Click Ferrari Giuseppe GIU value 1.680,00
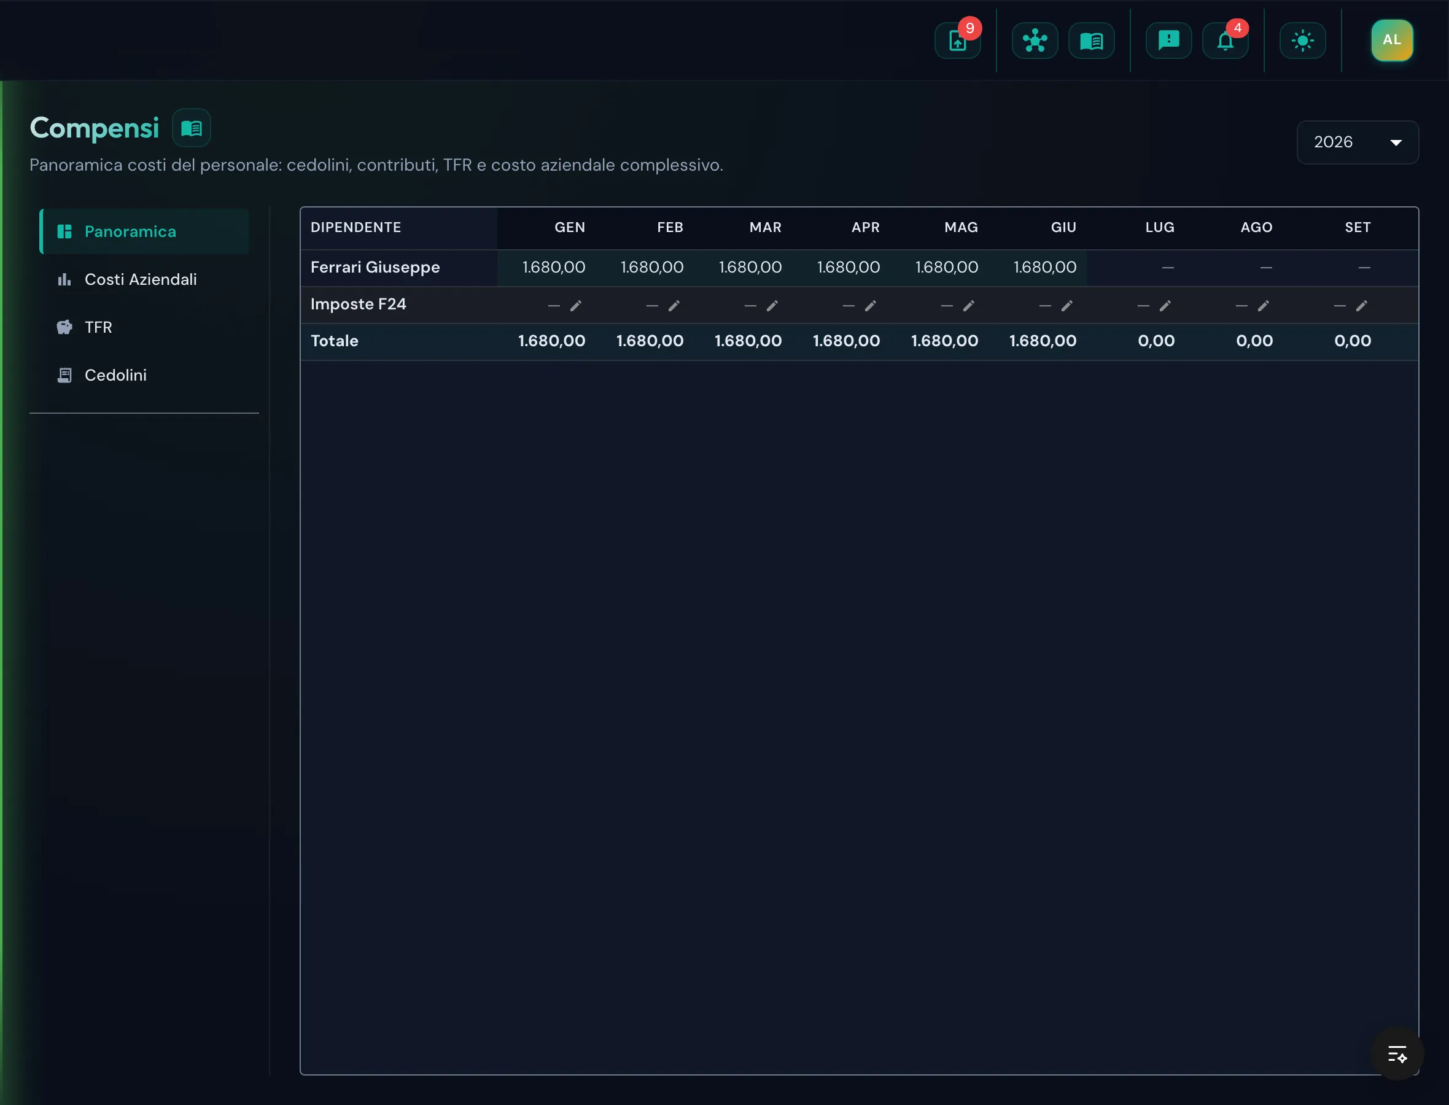The height and width of the screenshot is (1105, 1449). coord(1044,268)
